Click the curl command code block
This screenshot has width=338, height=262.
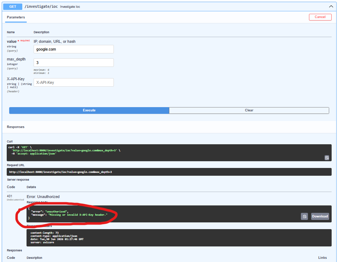[169, 153]
